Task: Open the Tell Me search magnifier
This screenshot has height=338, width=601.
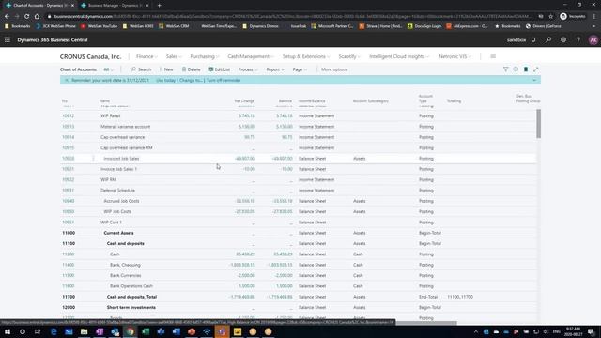Action: point(548,39)
